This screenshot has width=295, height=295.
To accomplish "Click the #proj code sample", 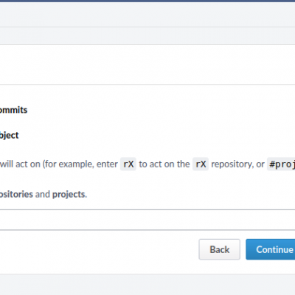I will click(281, 164).
